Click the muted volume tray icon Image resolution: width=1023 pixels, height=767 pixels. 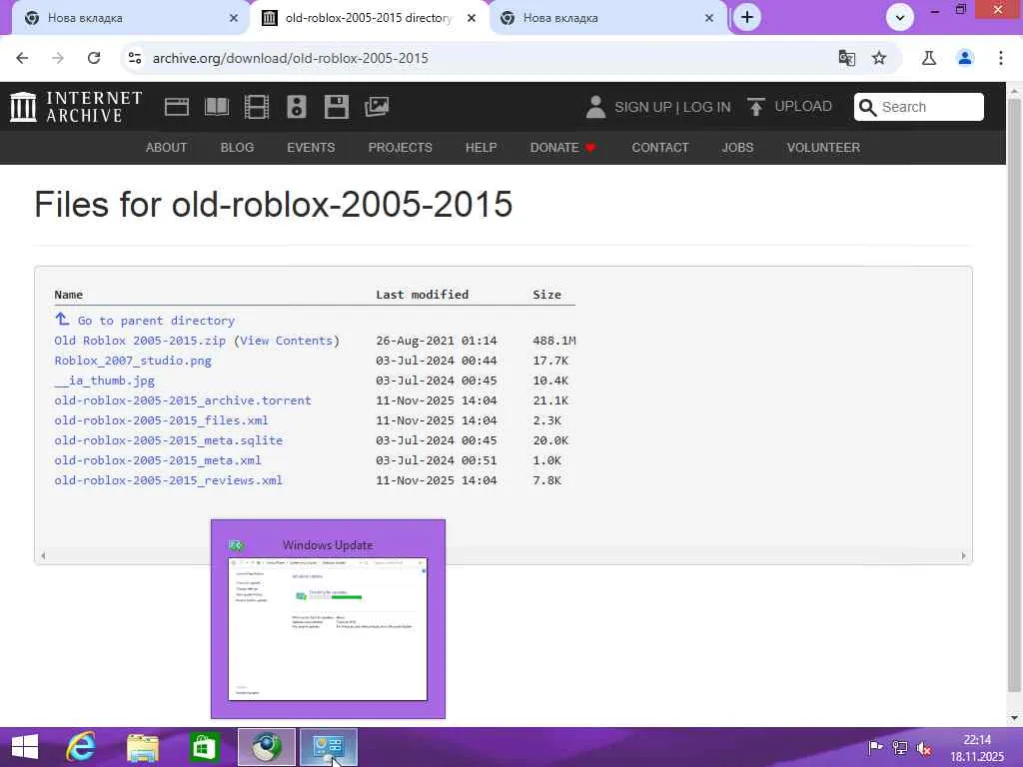click(x=924, y=748)
